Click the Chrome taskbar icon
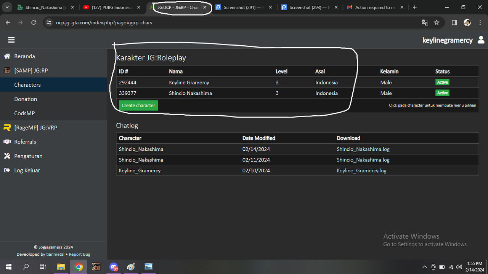Image resolution: width=488 pixels, height=274 pixels. tap(79, 267)
